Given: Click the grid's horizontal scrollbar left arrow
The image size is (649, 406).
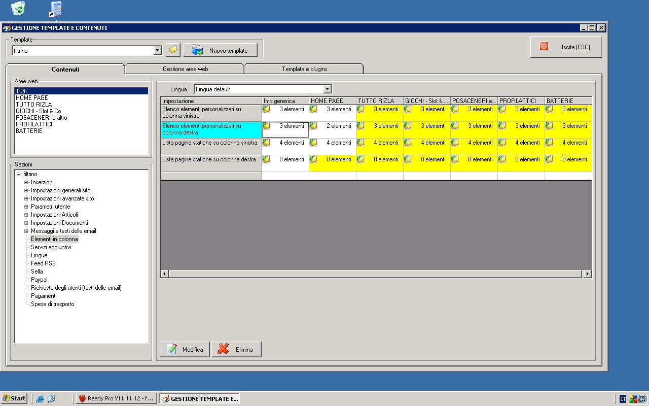Looking at the screenshot, I should click(164, 274).
